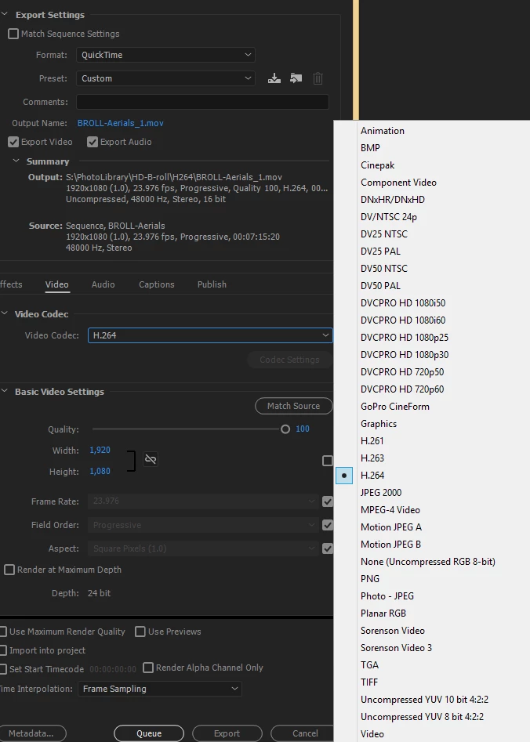Select Photo - JPEG codec
This screenshot has width=530, height=742.
387,595
